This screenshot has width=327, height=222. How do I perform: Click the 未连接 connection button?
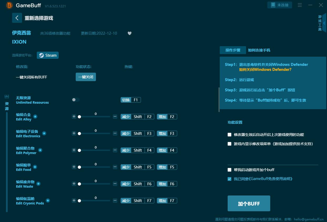point(280,5)
